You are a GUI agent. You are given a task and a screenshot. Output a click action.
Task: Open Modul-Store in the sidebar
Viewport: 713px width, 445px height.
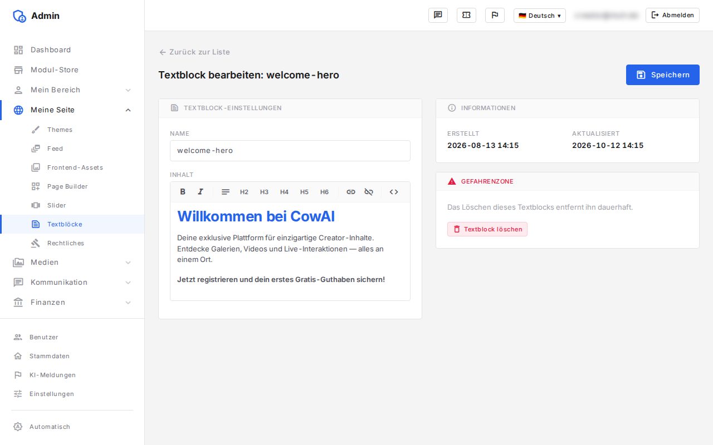[72, 70]
